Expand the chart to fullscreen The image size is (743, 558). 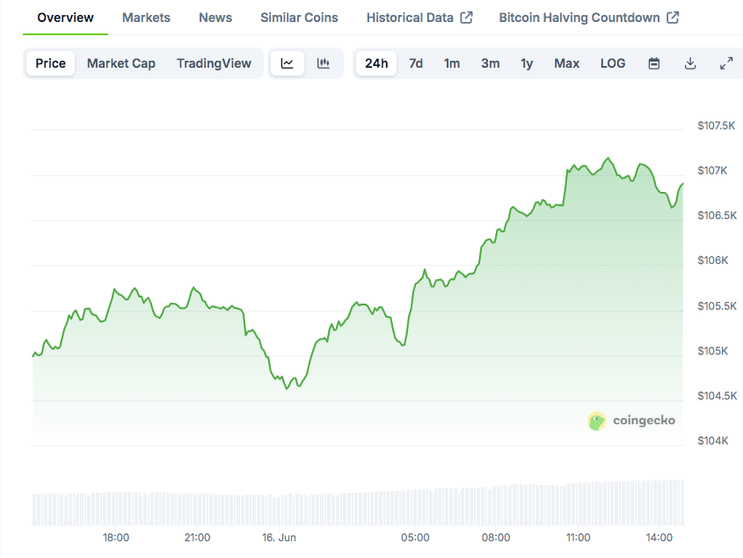pyautogui.click(x=726, y=63)
